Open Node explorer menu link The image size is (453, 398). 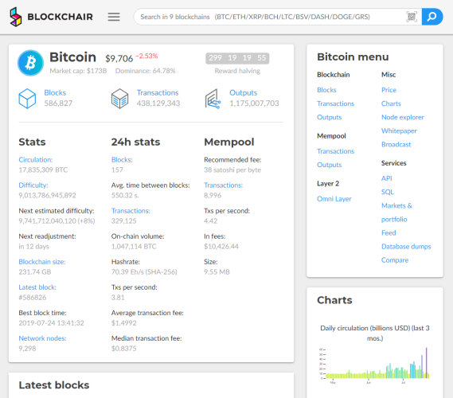402,117
